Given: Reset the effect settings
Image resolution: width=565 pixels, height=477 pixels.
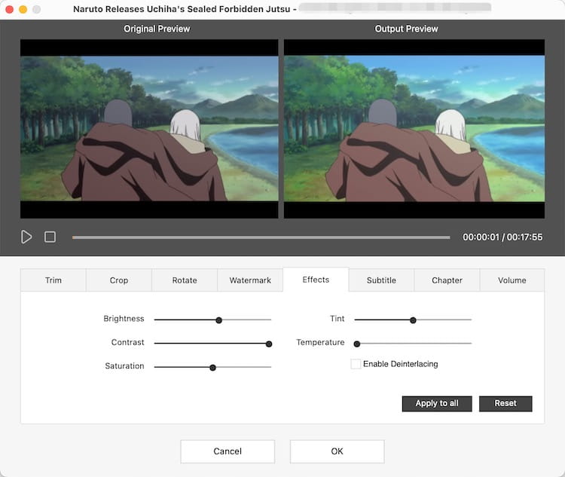Looking at the screenshot, I should pos(505,403).
